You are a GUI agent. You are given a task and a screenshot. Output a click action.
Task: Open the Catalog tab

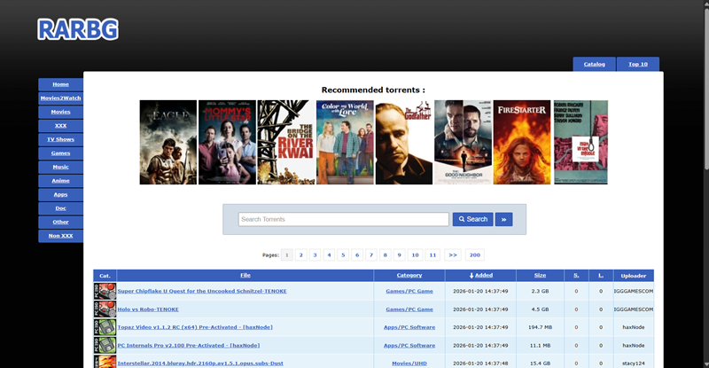(595, 64)
